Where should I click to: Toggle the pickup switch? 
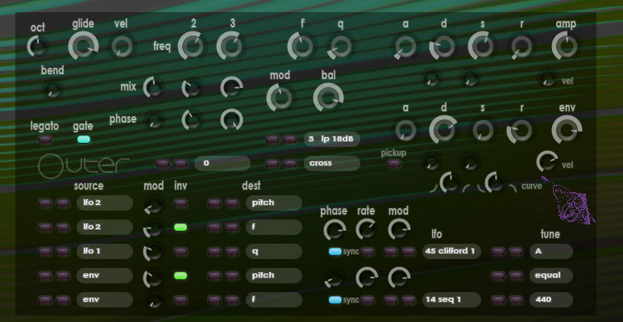pyautogui.click(x=394, y=163)
